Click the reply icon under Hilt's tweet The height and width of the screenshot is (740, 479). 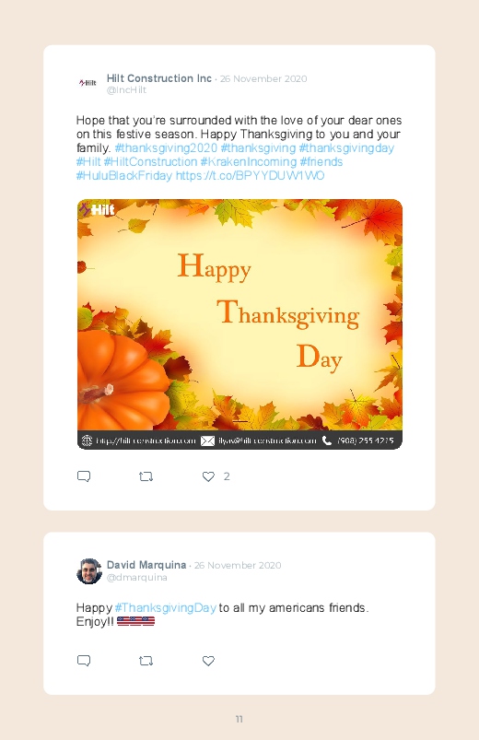tap(84, 476)
